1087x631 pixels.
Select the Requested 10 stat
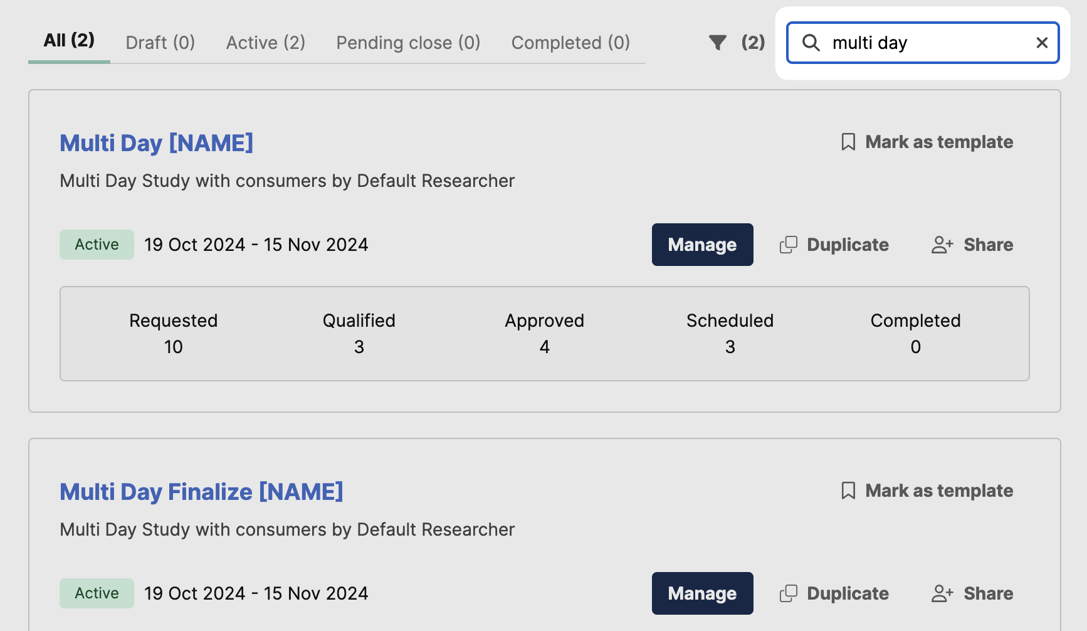point(174,334)
